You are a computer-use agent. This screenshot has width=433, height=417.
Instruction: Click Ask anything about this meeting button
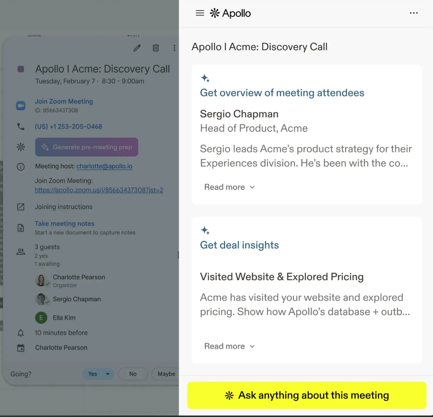tap(307, 395)
